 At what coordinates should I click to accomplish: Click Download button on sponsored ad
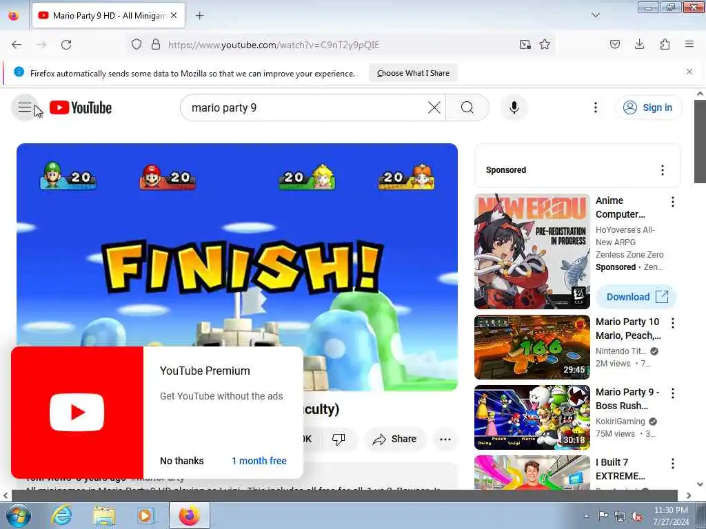pos(636,297)
